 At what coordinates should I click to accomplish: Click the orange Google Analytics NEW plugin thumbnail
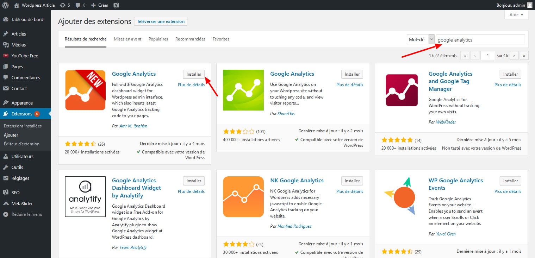(x=85, y=90)
